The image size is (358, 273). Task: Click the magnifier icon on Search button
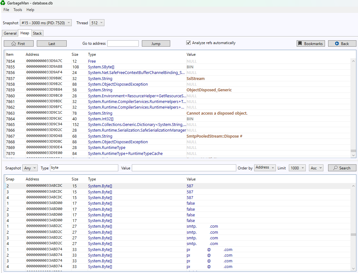point(335,168)
